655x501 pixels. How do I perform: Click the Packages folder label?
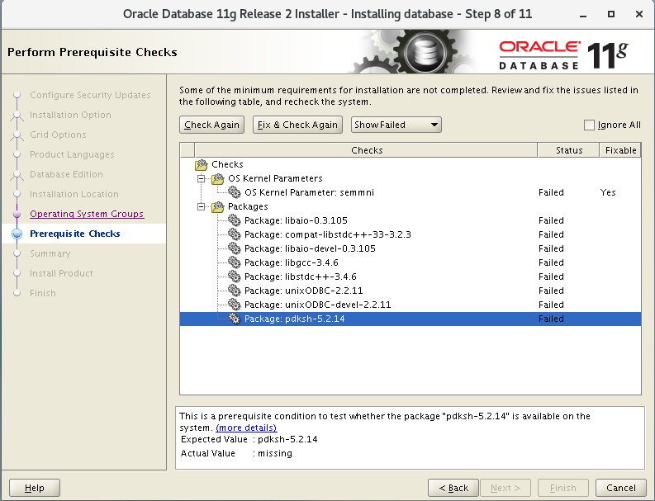coord(248,206)
